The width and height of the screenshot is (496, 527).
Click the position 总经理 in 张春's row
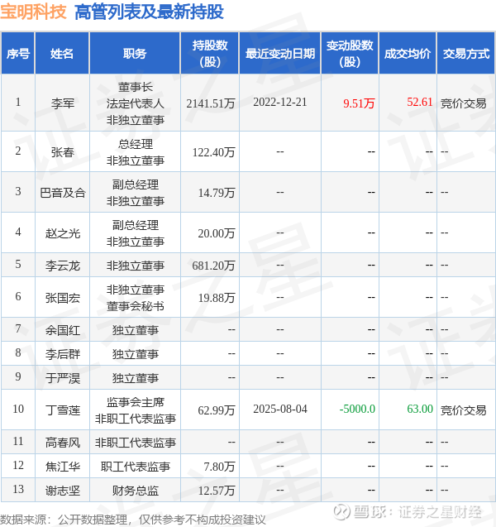[x=136, y=144]
